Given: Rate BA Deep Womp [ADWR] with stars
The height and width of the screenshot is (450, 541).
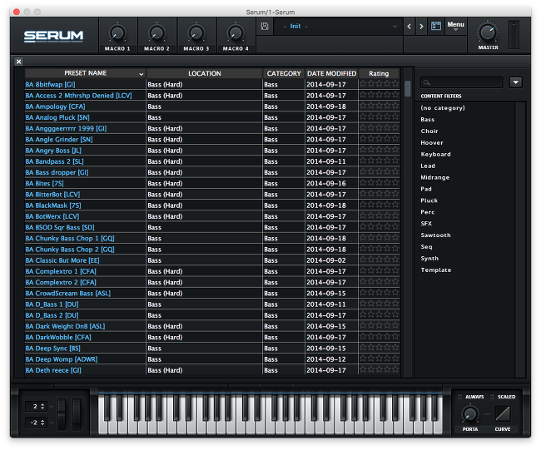Looking at the screenshot, I should click(x=379, y=359).
